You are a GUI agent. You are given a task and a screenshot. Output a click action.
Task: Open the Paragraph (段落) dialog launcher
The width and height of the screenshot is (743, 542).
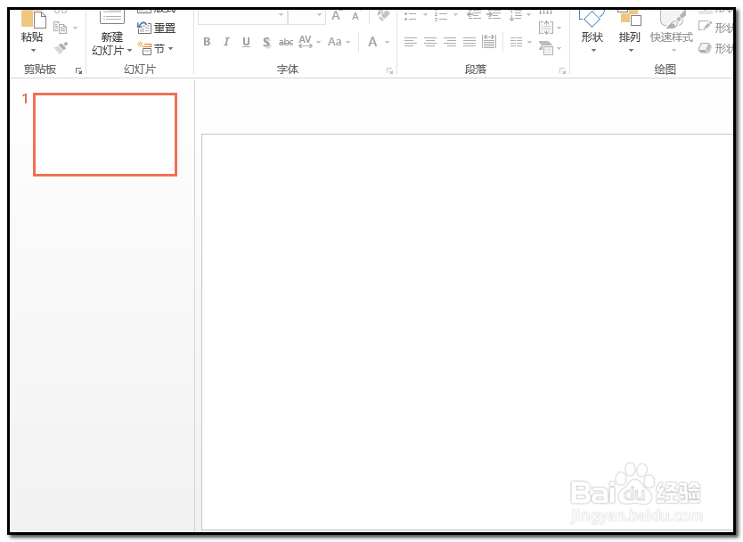click(562, 71)
